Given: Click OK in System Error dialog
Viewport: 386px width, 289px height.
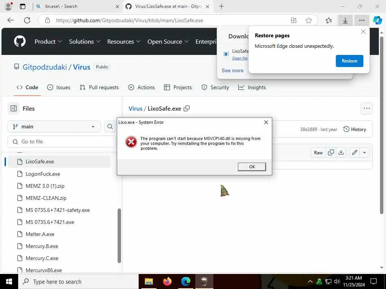Looking at the screenshot, I should [252, 167].
